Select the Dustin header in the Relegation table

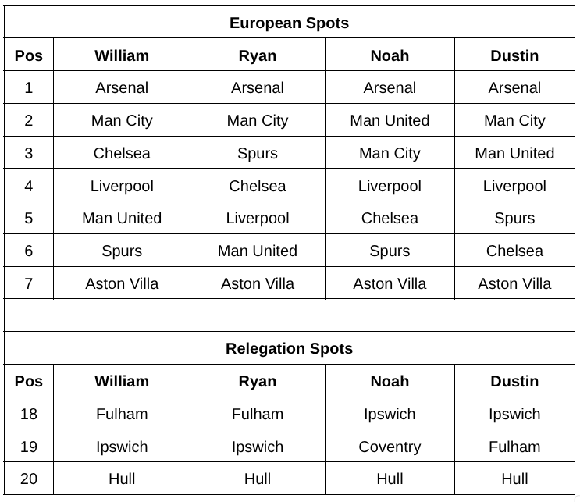point(514,381)
